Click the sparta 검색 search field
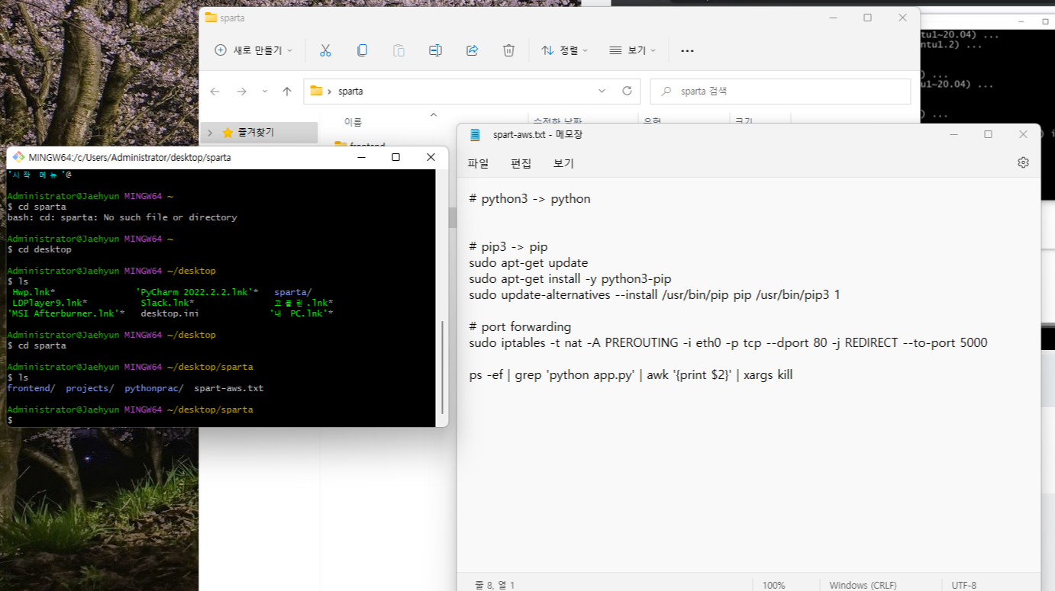Screen dimensions: 1055x591 coord(780,92)
